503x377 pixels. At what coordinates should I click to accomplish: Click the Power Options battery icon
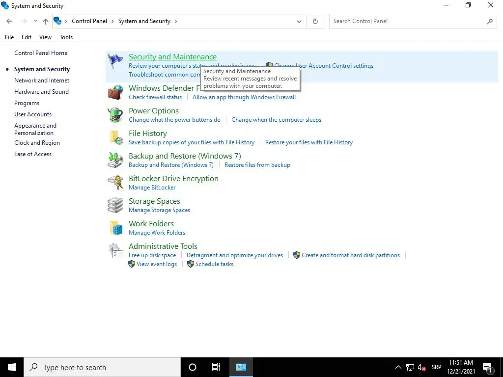coord(115,115)
